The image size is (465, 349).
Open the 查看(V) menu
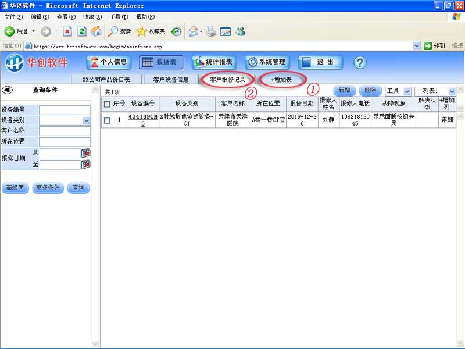pos(66,17)
